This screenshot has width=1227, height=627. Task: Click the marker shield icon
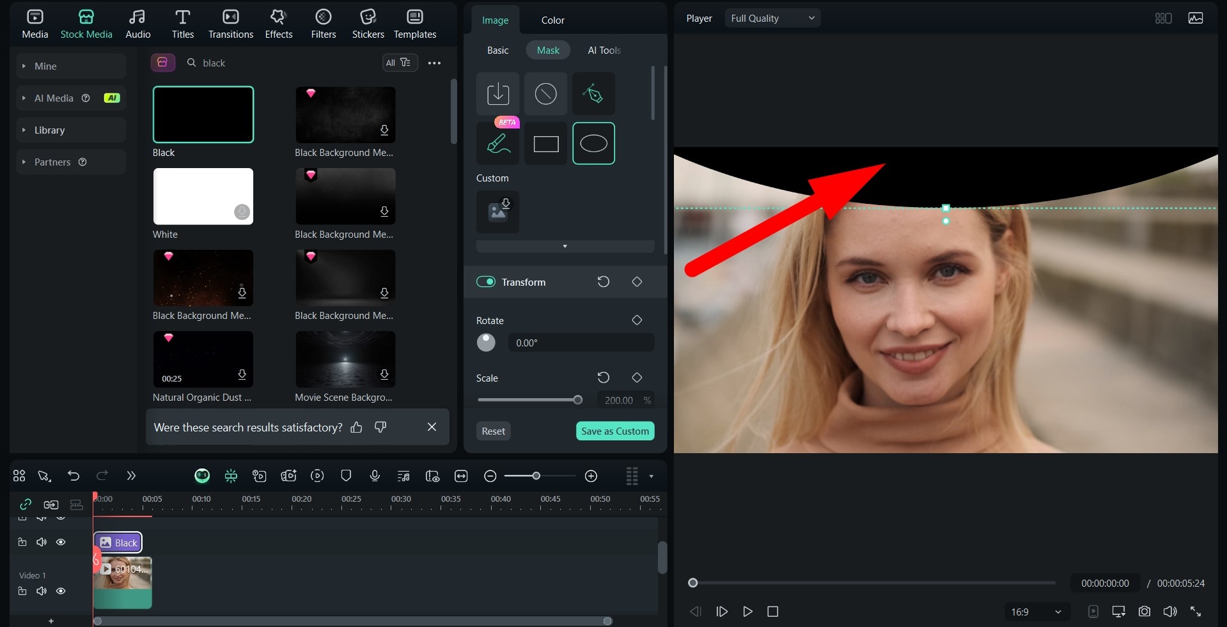346,476
